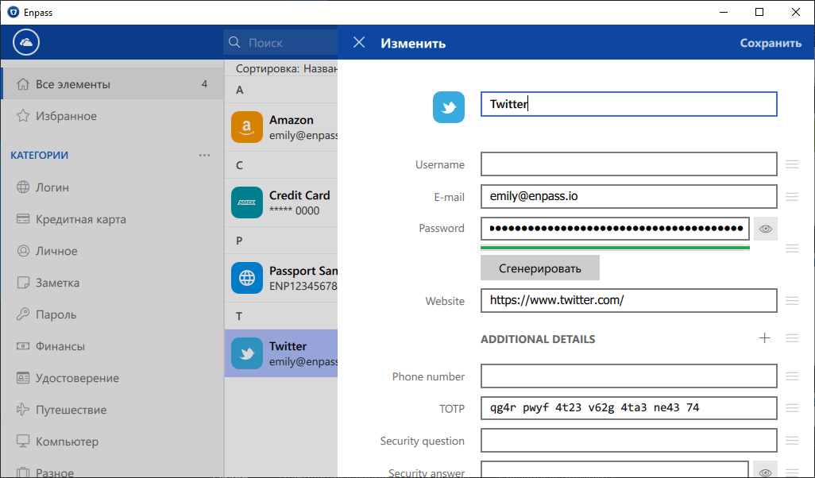Grab the reorder handle for Username field
Screen dimensions: 815x478
(792, 164)
